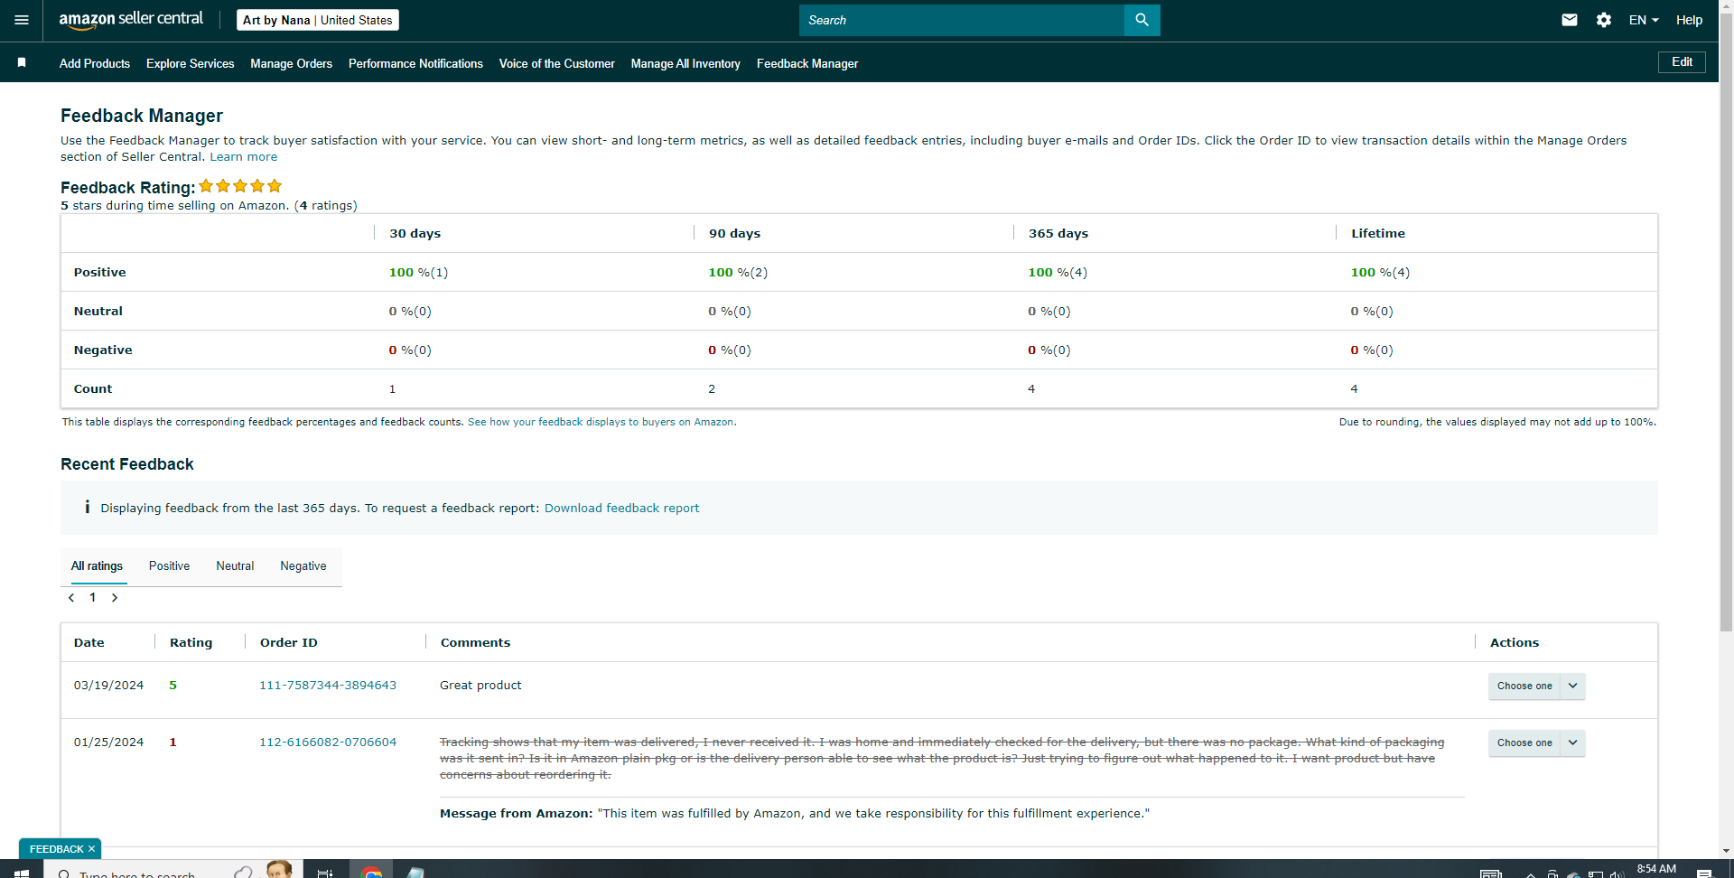1734x878 pixels.
Task: Click the Amazon Seller Central logo
Action: pos(131,20)
